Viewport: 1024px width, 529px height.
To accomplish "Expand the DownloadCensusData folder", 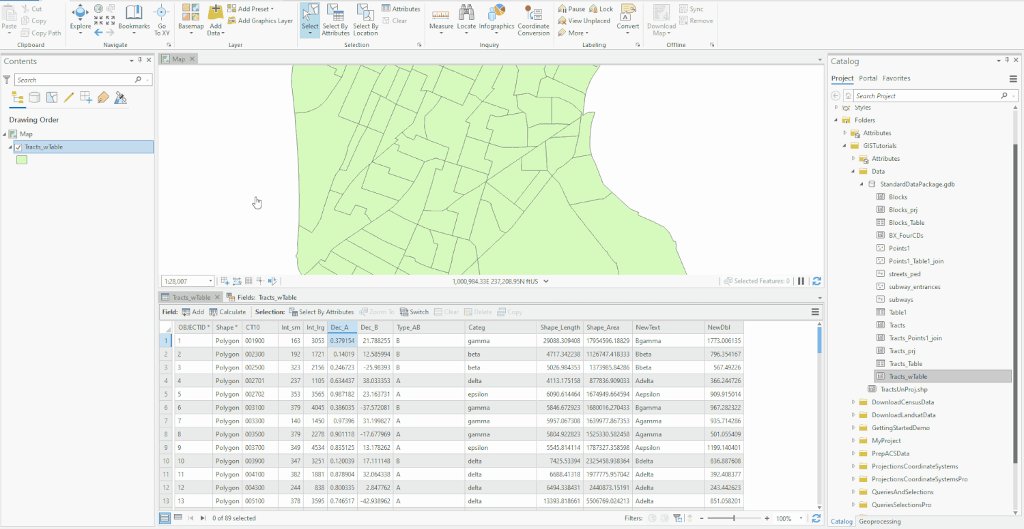I will coord(853,402).
